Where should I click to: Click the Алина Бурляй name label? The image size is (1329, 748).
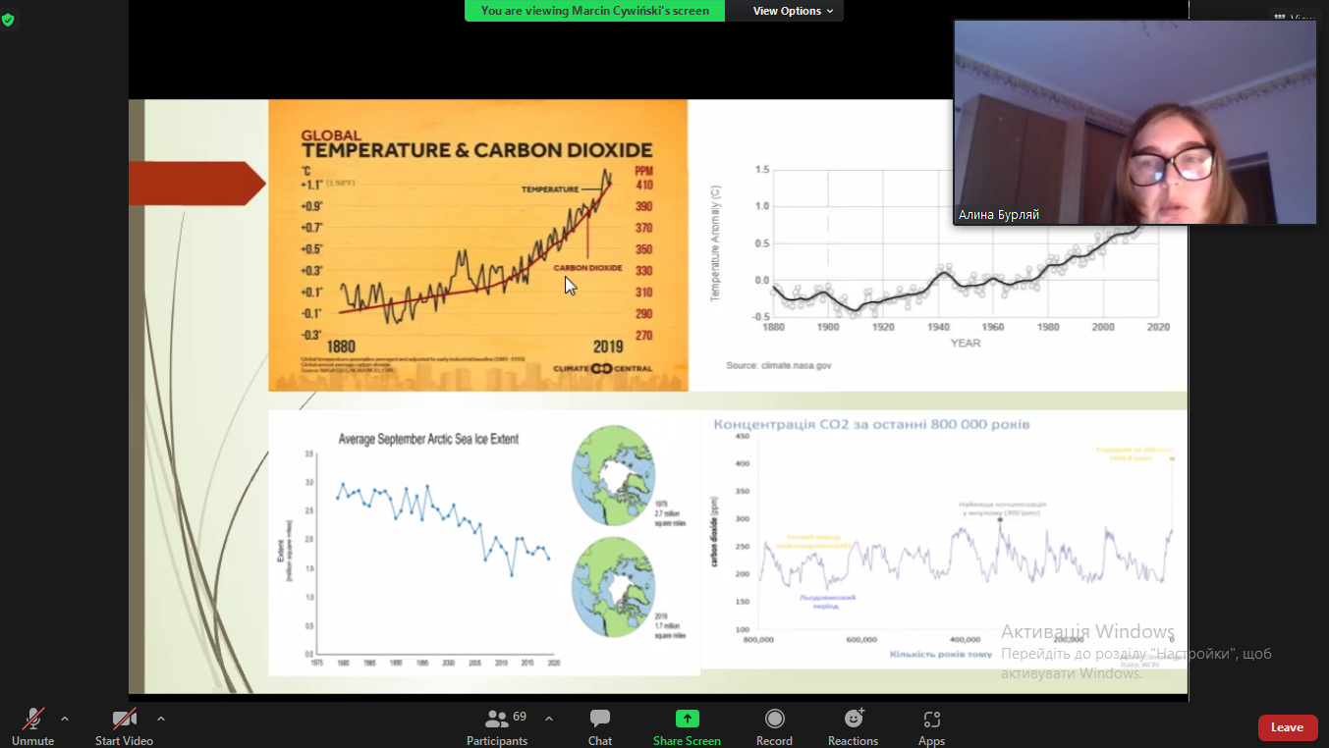click(999, 214)
